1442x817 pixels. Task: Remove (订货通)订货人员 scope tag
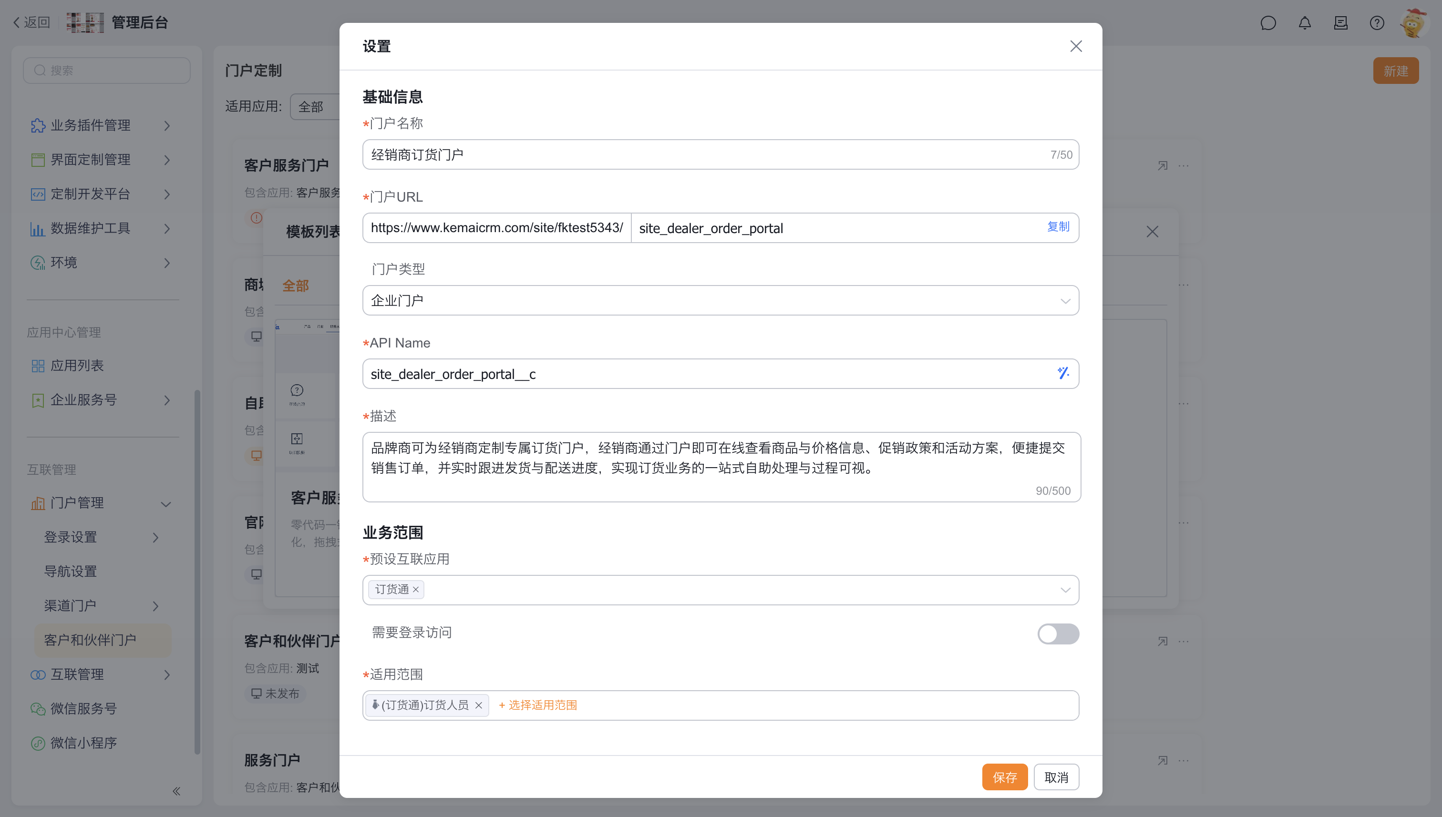[x=479, y=705]
